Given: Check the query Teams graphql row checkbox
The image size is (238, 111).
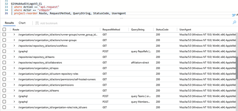Looking at the screenshot, I should [x=4, y=96].
